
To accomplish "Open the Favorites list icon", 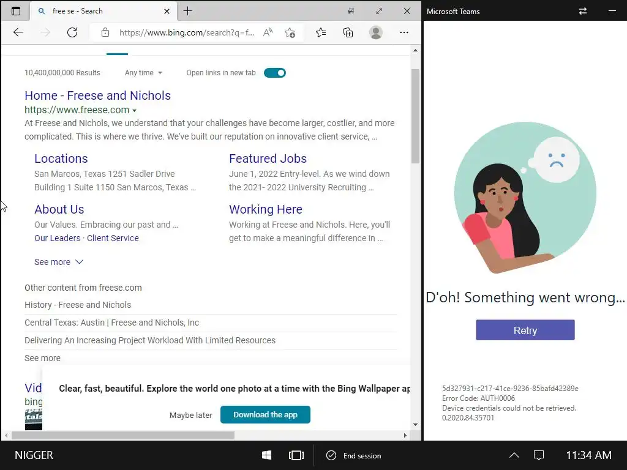I will pos(321,32).
